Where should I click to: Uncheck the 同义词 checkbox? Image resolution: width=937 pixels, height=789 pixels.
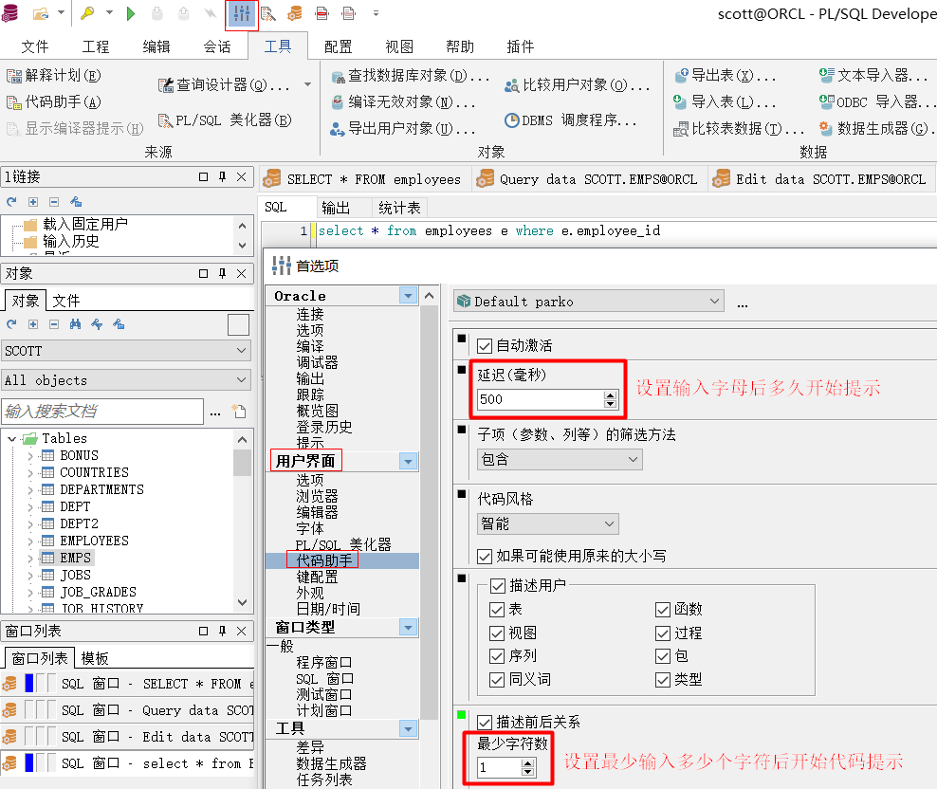coord(497,680)
